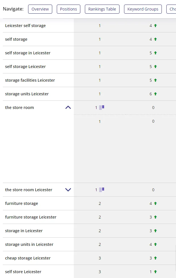The image size is (176, 278).
Task: Click the 'storage in Leicester' keyword
Action: click(24, 231)
